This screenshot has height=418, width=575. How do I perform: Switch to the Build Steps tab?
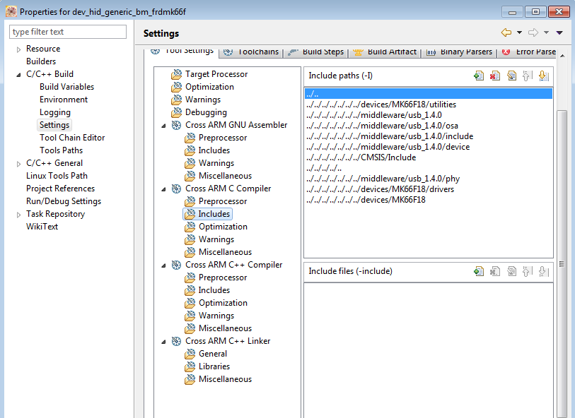[x=315, y=52]
